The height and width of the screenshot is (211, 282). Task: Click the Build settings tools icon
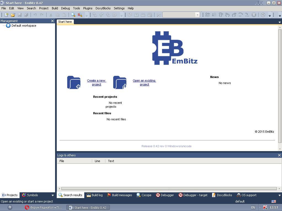coord(158,15)
